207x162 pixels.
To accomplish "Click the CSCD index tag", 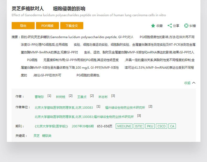I will pyautogui.click(x=161, y=126).
